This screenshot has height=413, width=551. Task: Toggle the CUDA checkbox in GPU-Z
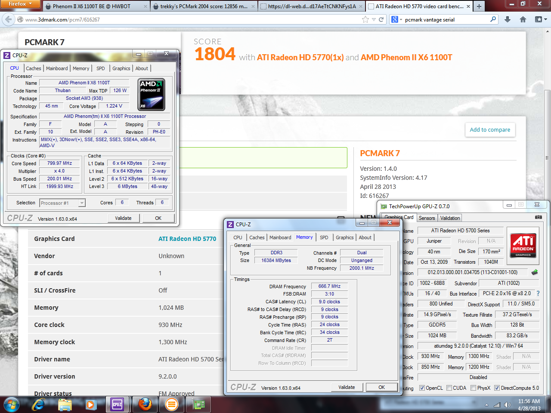[449, 388]
